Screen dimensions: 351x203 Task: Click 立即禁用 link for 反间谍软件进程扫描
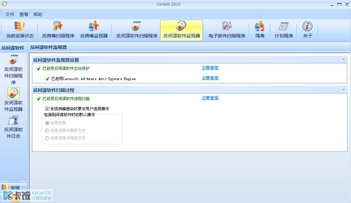pos(210,98)
